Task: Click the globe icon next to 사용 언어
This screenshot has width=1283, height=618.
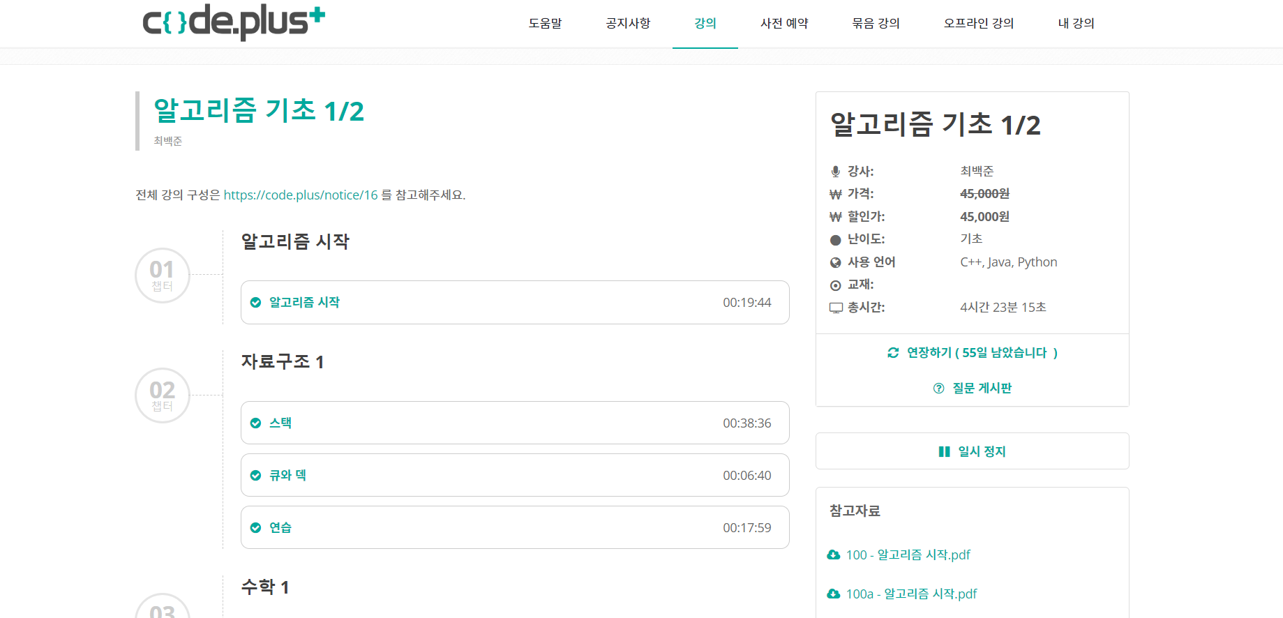Action: [x=835, y=262]
